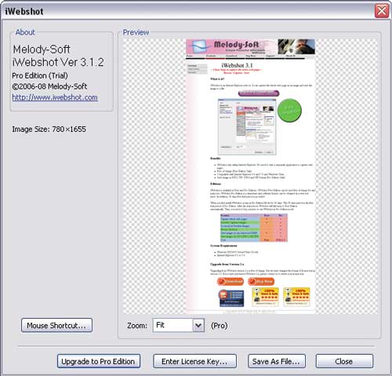This screenshot has width=392, height=376.
Task: Click the 'Melody-Soft' heading in About
Action: click(x=42, y=49)
